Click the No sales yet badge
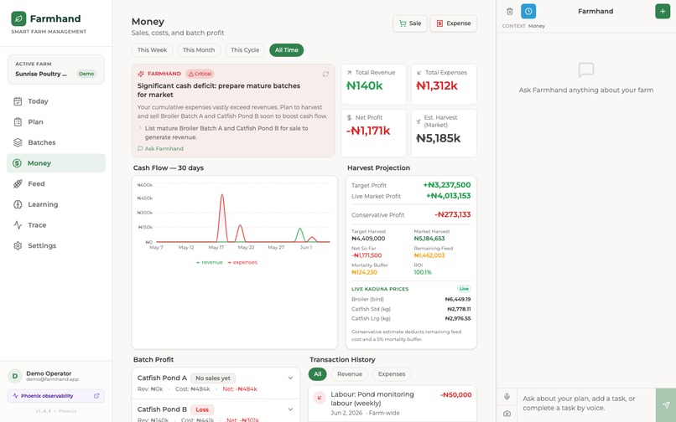The image size is (676, 422). [213, 378]
